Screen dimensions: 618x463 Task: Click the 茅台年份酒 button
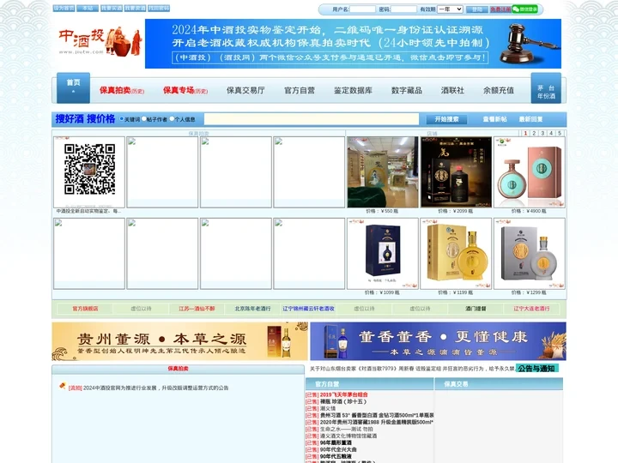[x=546, y=88]
